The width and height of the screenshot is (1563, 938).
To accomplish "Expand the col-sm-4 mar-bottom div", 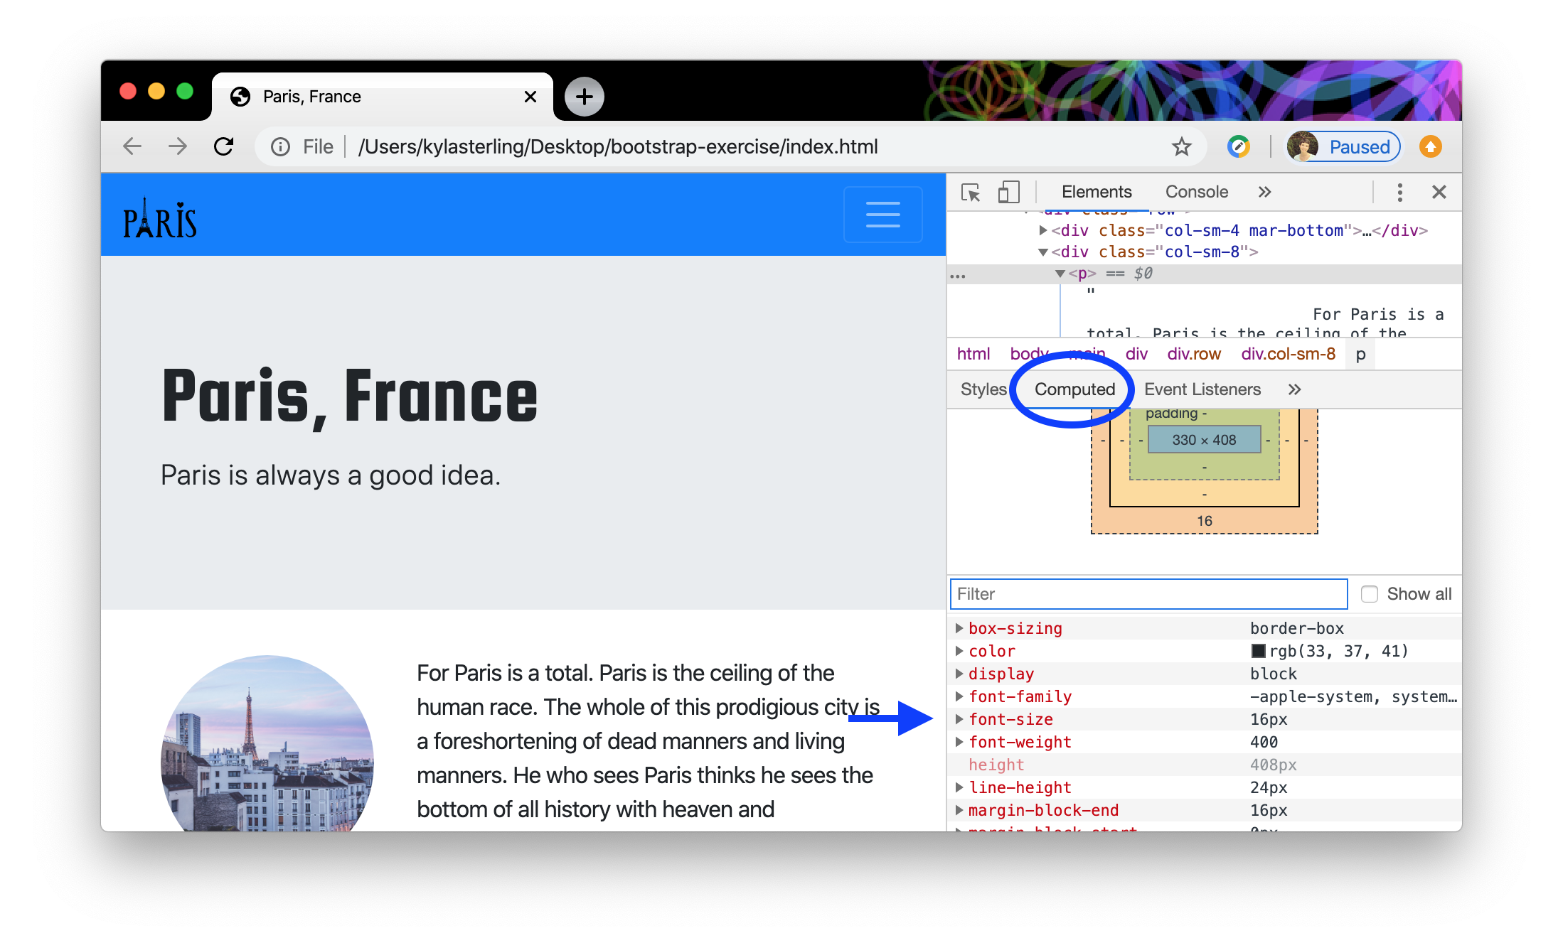I will click(x=1042, y=230).
